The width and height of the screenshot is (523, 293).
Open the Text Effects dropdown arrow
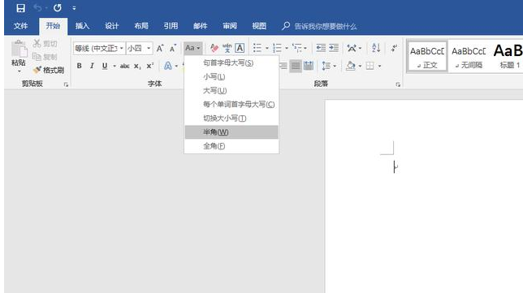point(176,66)
